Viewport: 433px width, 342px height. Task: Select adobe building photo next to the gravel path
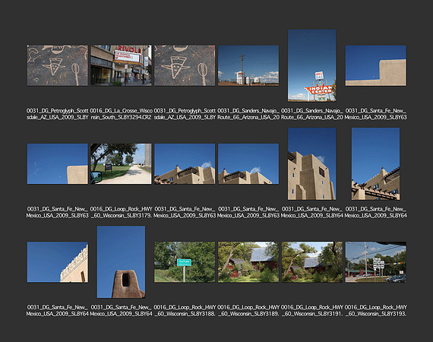(185, 164)
